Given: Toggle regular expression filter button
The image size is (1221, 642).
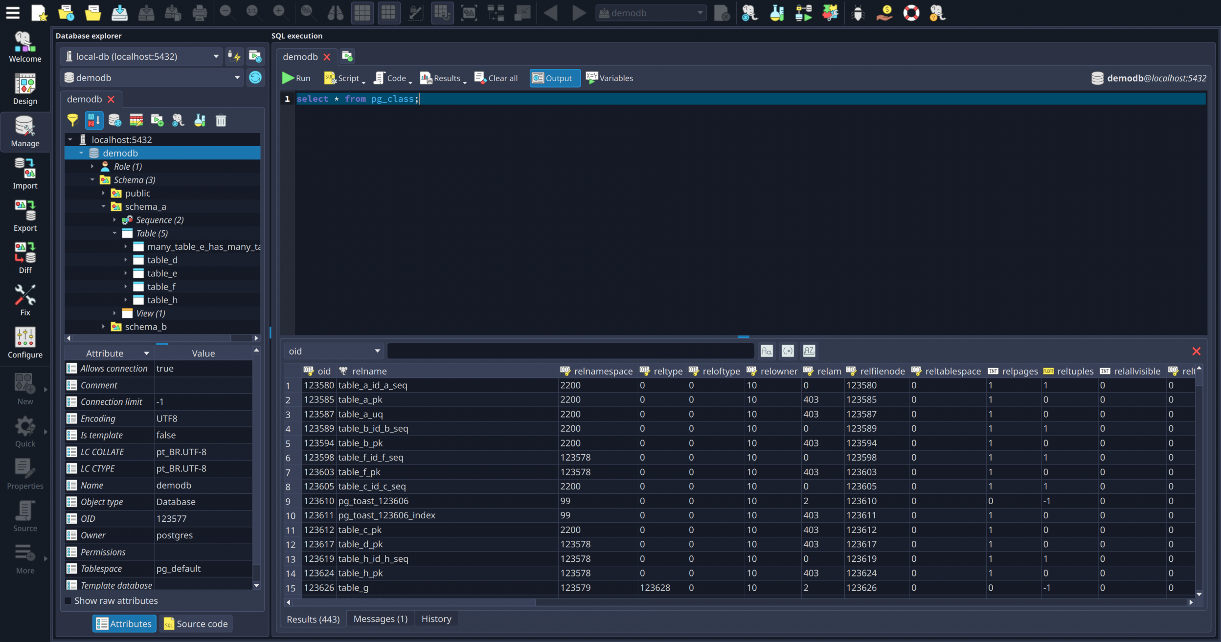Looking at the screenshot, I should (788, 351).
